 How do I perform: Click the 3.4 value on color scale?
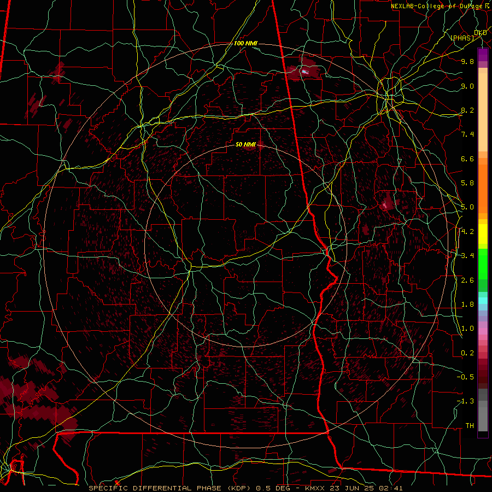pyautogui.click(x=467, y=256)
